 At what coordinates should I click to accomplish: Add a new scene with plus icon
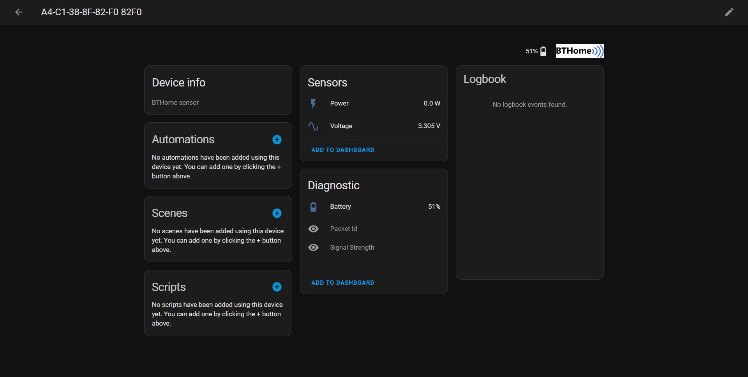point(277,213)
